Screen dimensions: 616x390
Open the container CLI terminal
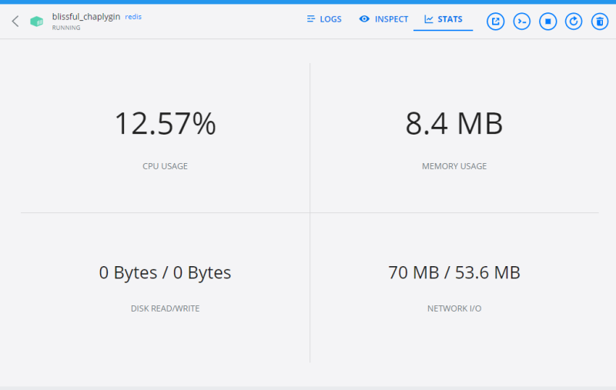522,22
